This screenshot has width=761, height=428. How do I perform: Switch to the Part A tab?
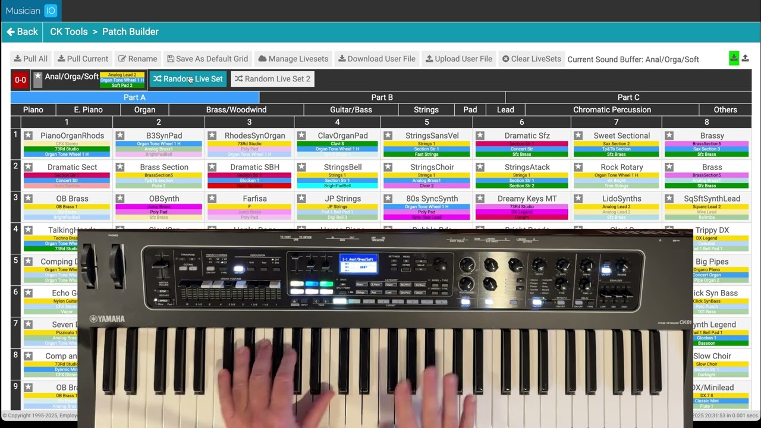pos(134,97)
